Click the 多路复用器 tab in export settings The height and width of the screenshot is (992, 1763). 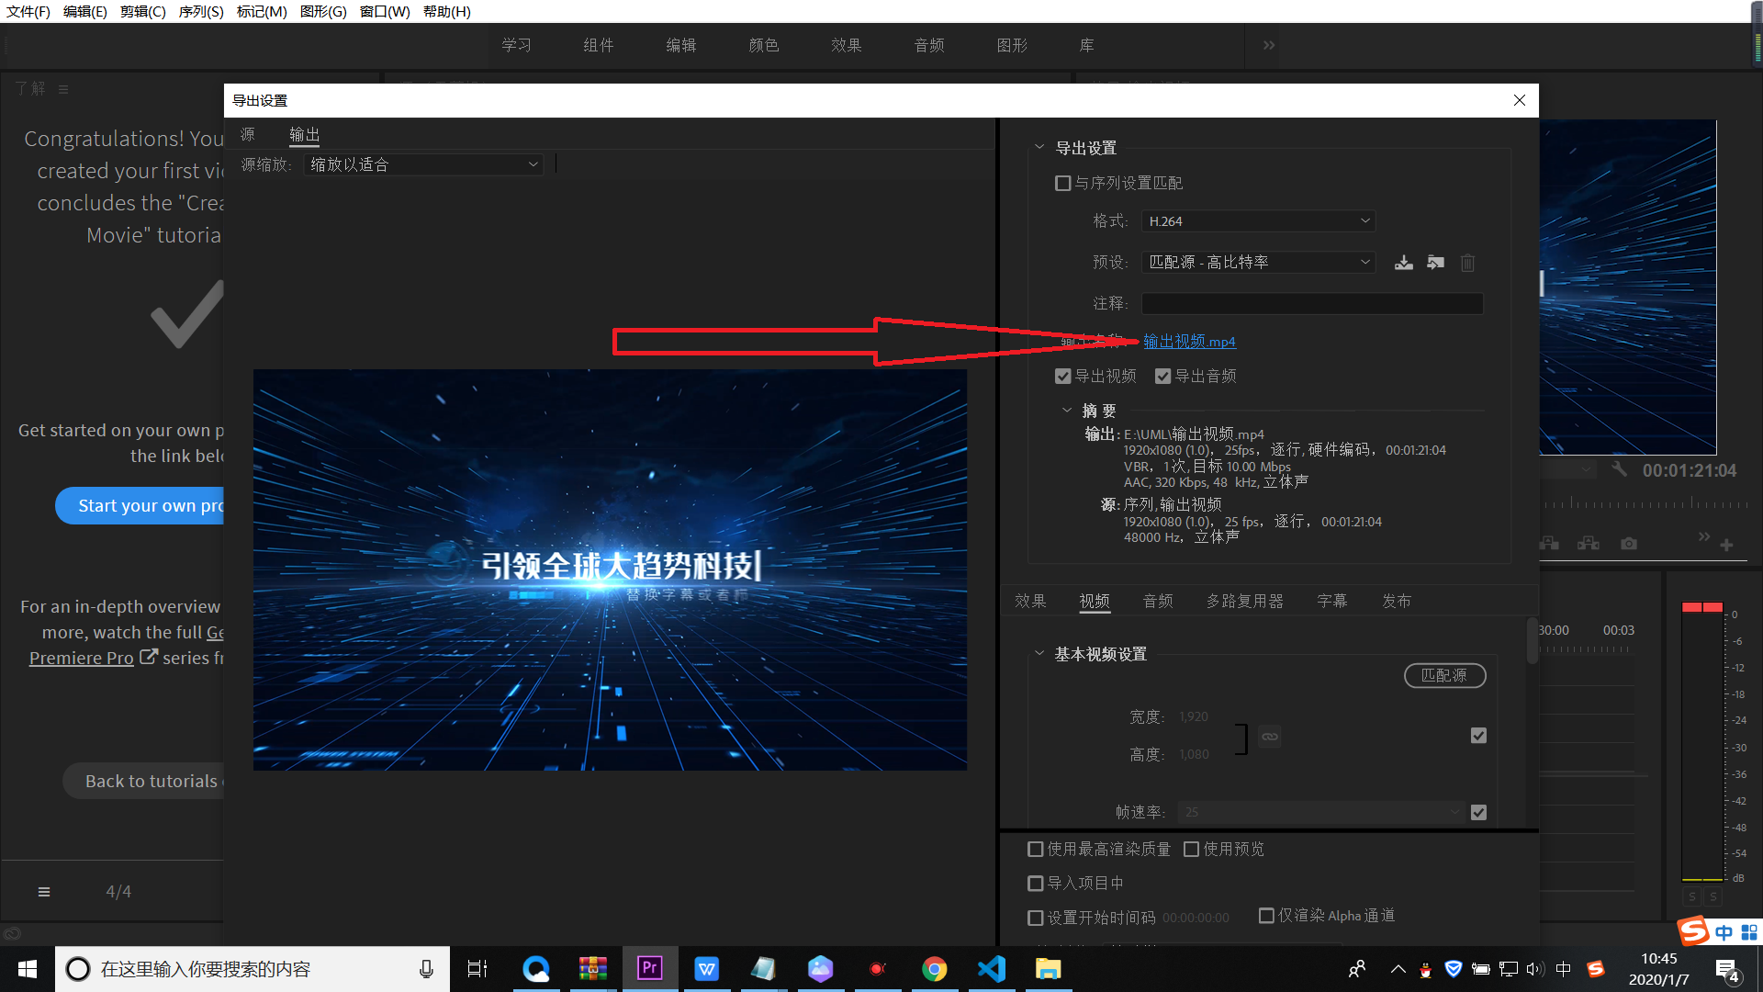pos(1246,601)
